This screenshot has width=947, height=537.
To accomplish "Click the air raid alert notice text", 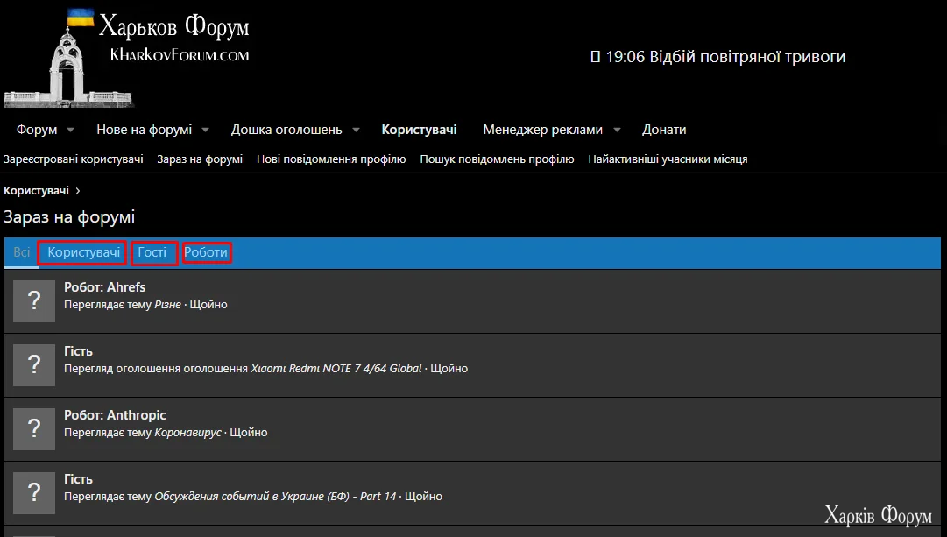I will 718,57.
